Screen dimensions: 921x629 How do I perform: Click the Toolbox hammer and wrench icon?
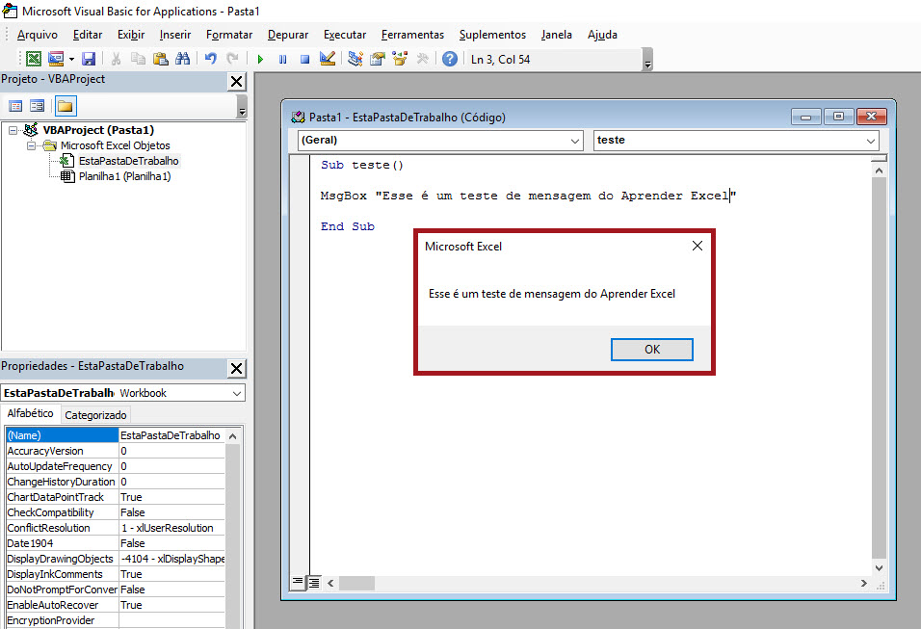422,59
